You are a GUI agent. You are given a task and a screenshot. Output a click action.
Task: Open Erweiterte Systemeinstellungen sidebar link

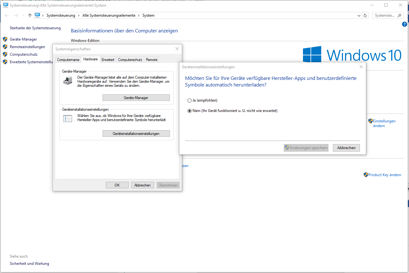click(x=31, y=62)
